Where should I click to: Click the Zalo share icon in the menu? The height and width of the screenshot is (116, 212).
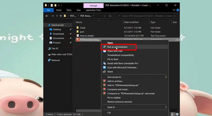(x=104, y=51)
